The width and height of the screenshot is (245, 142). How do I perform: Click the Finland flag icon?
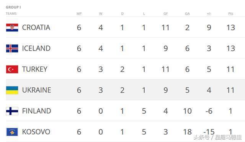[x=12, y=111]
